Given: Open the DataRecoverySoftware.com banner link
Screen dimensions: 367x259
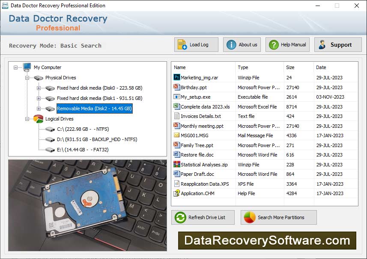Looking at the screenshot, I should tap(267, 241).
